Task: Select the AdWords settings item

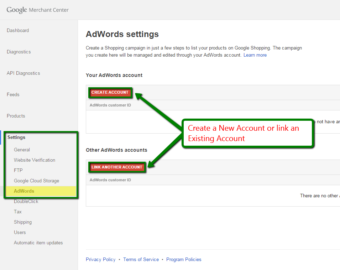Action: click(24, 191)
